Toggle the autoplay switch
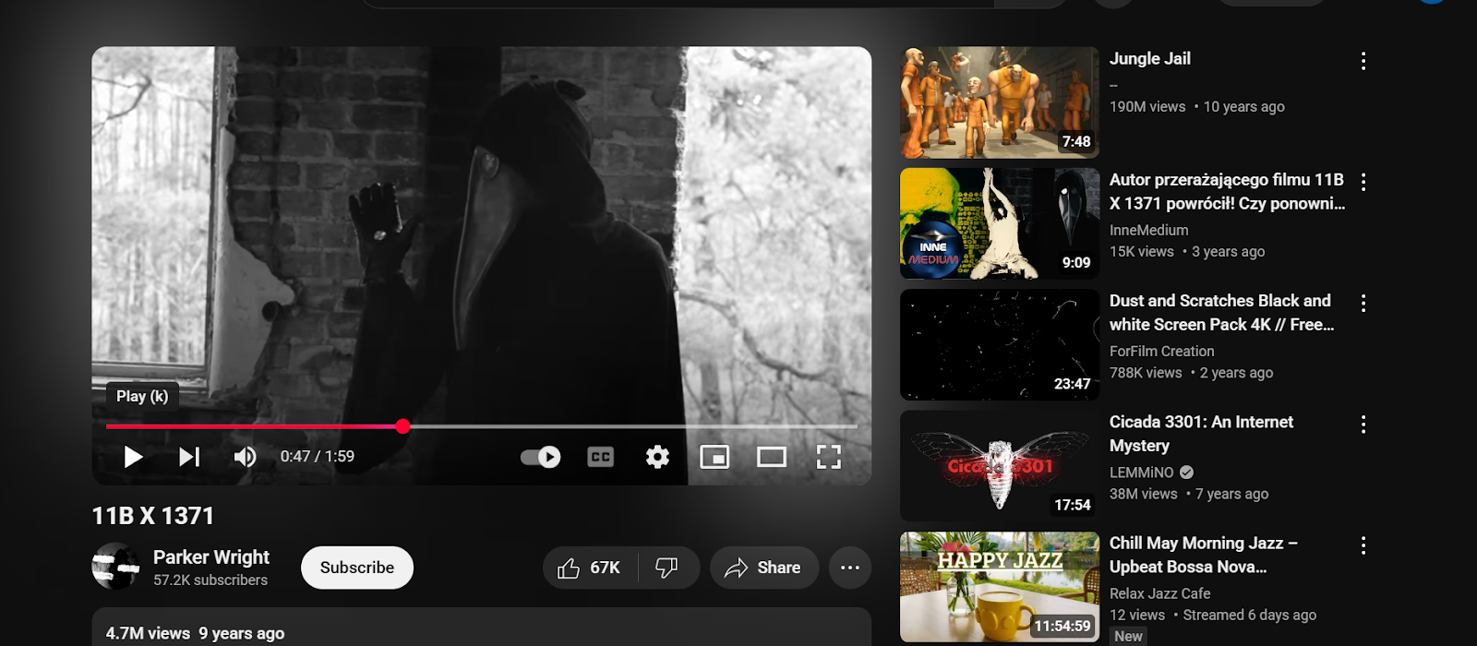The width and height of the screenshot is (1477, 646). point(541,457)
